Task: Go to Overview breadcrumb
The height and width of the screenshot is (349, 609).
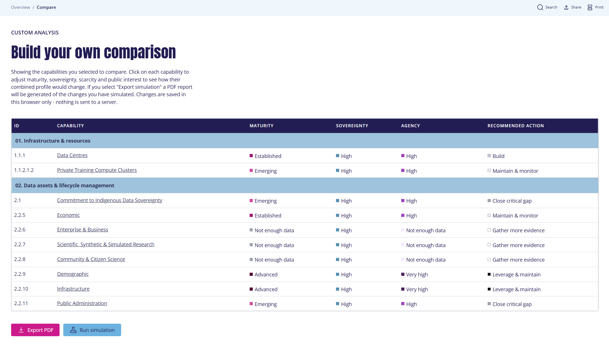Action: point(21,7)
